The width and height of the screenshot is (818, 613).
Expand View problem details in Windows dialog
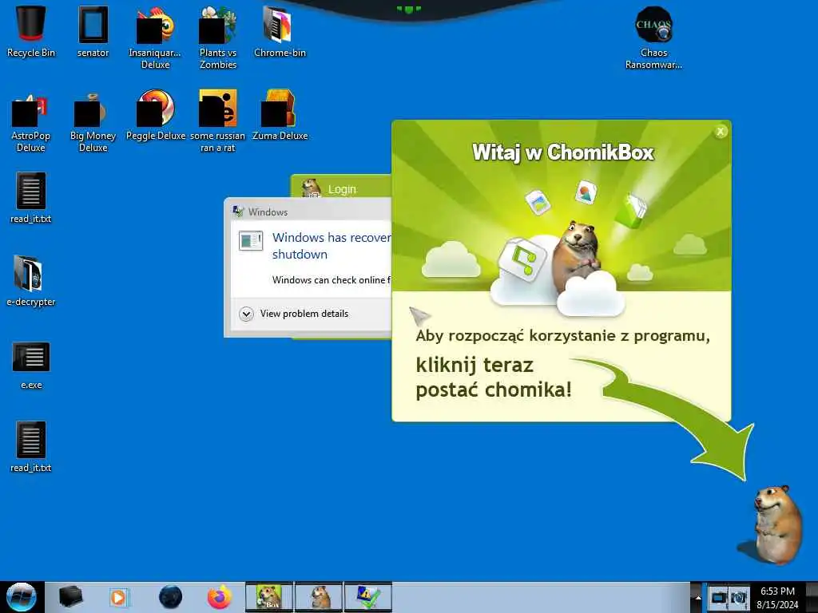295,313
